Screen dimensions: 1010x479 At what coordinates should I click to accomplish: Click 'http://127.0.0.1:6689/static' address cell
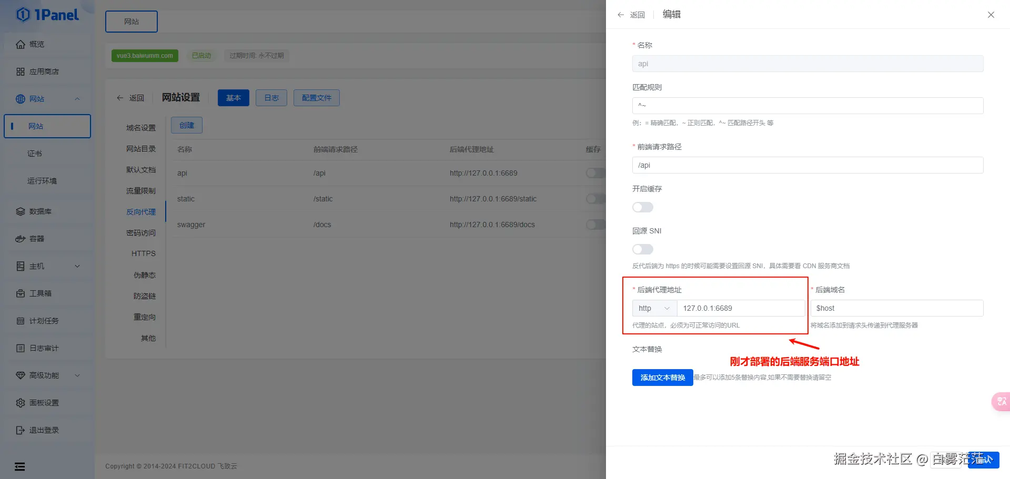click(493, 199)
